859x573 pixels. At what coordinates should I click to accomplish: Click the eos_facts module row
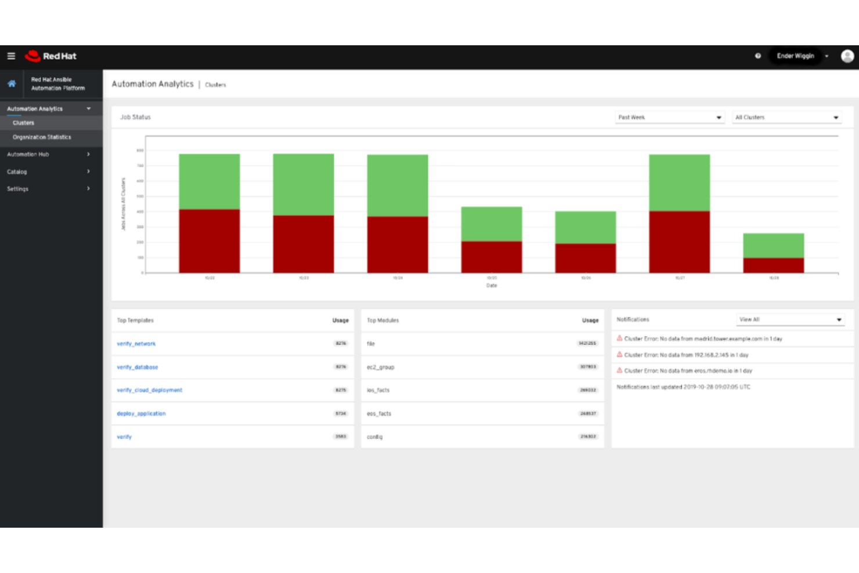tap(482, 413)
